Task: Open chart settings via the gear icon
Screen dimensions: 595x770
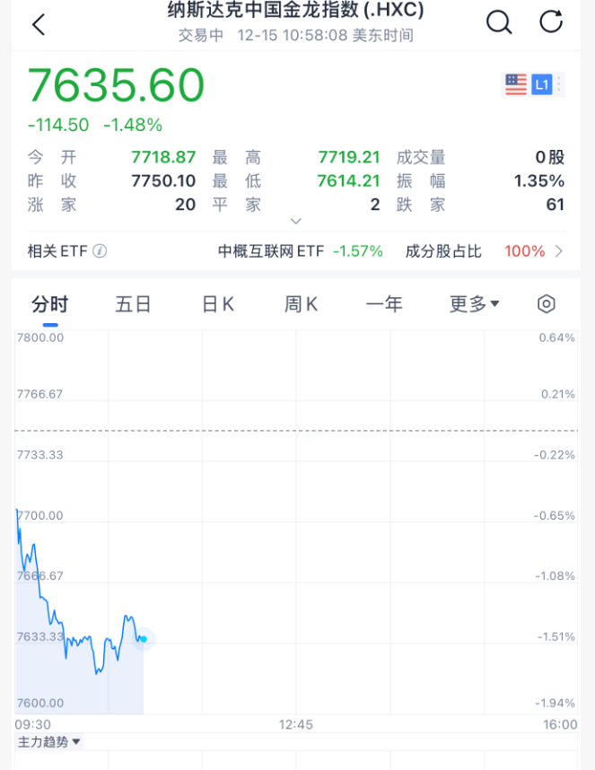Action: [546, 304]
